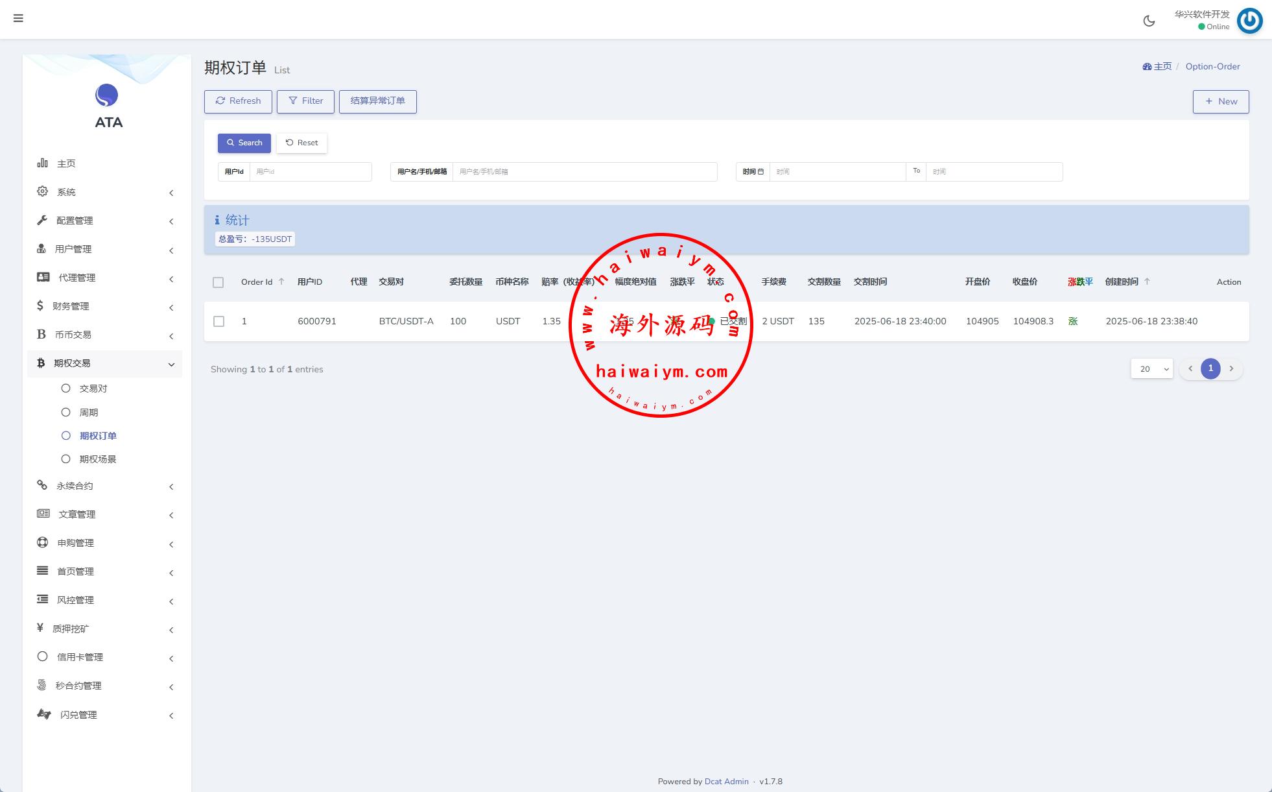The image size is (1272, 792).
Task: Open 期权场景 submenu item
Action: [97, 459]
